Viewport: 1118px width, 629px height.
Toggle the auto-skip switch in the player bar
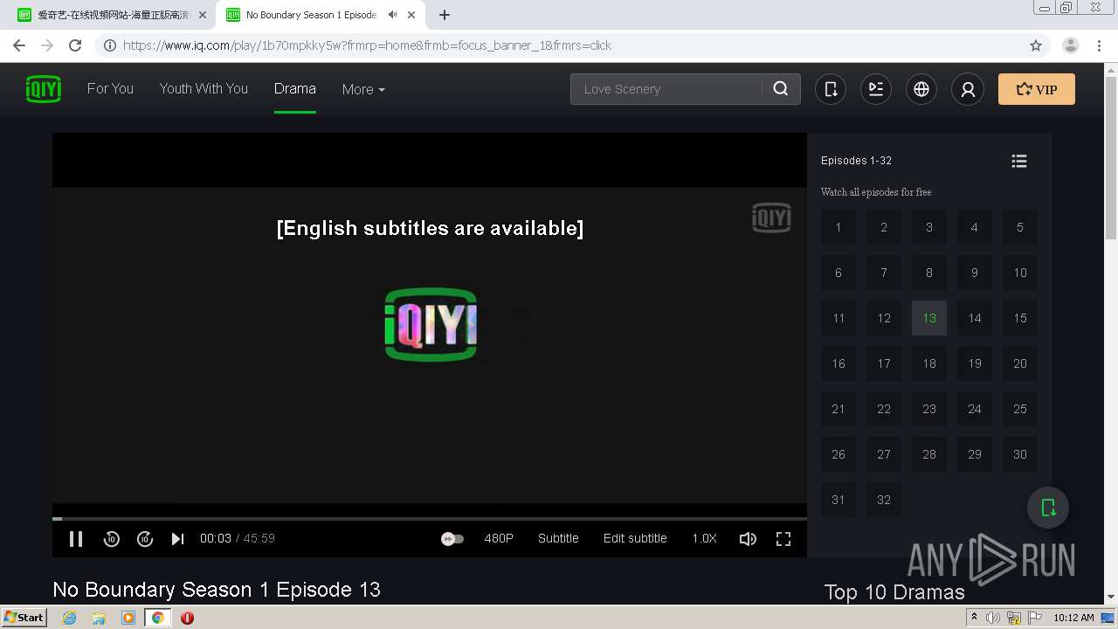(x=452, y=539)
